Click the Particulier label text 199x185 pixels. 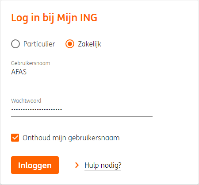[39, 44]
